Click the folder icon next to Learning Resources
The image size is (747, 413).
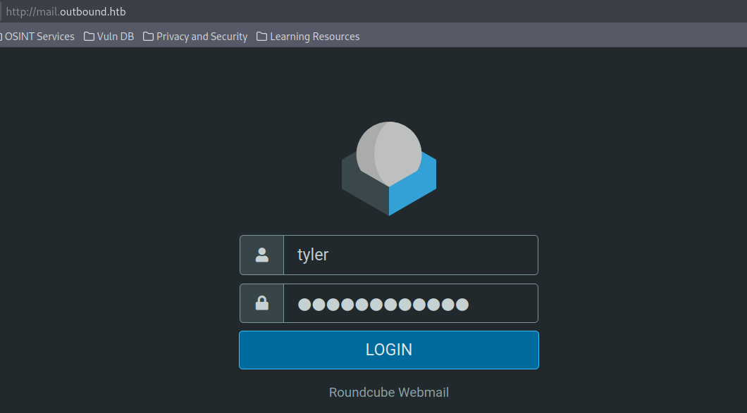pyautogui.click(x=261, y=37)
